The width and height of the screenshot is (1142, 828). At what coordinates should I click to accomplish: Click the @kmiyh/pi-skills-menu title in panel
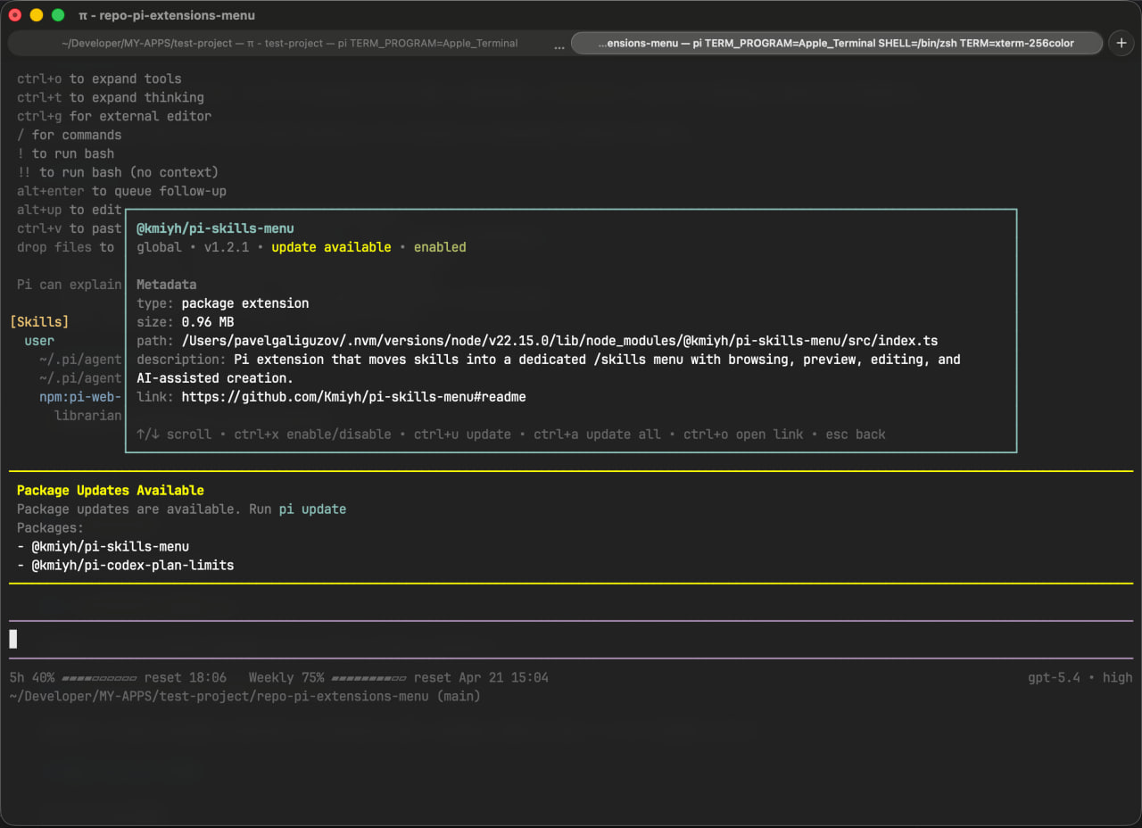215,228
